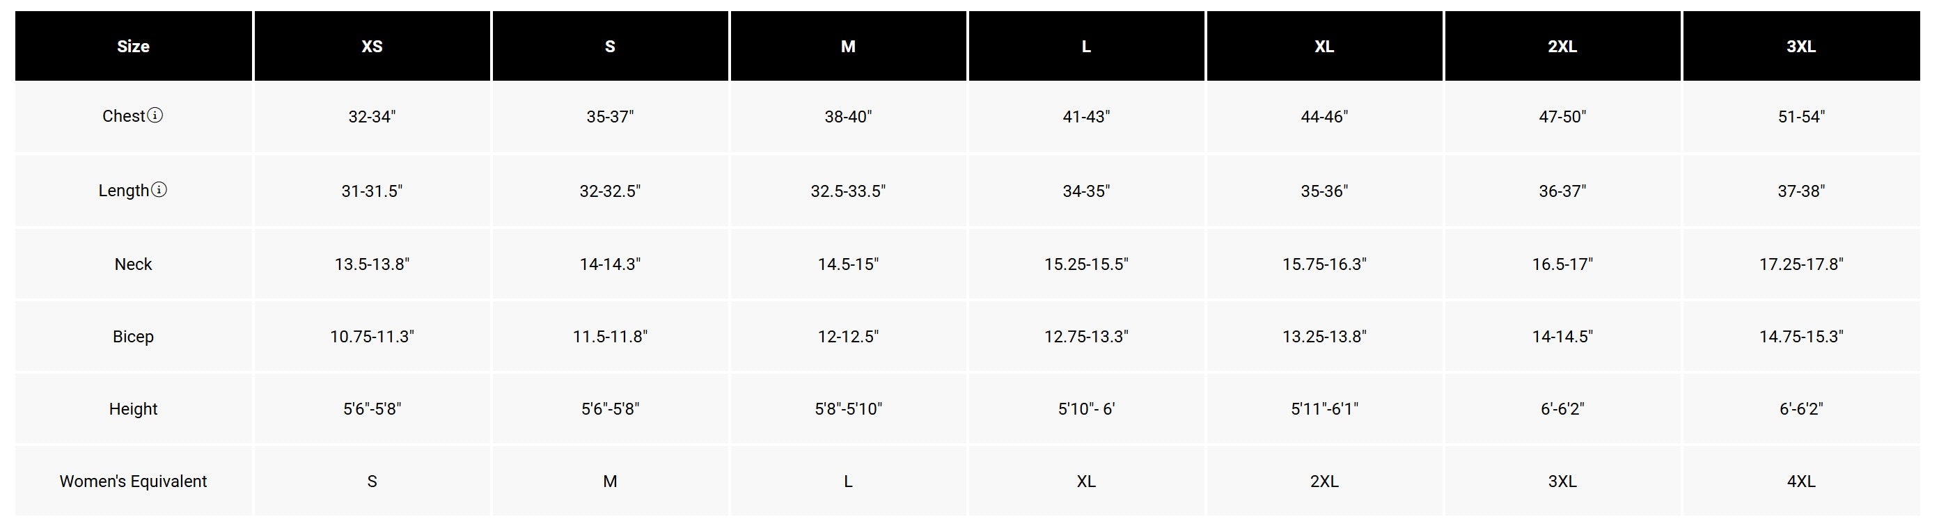This screenshot has height=526, width=1939.
Task: Click the 5'8"-5'10" height cell
Action: pyautogui.click(x=848, y=408)
